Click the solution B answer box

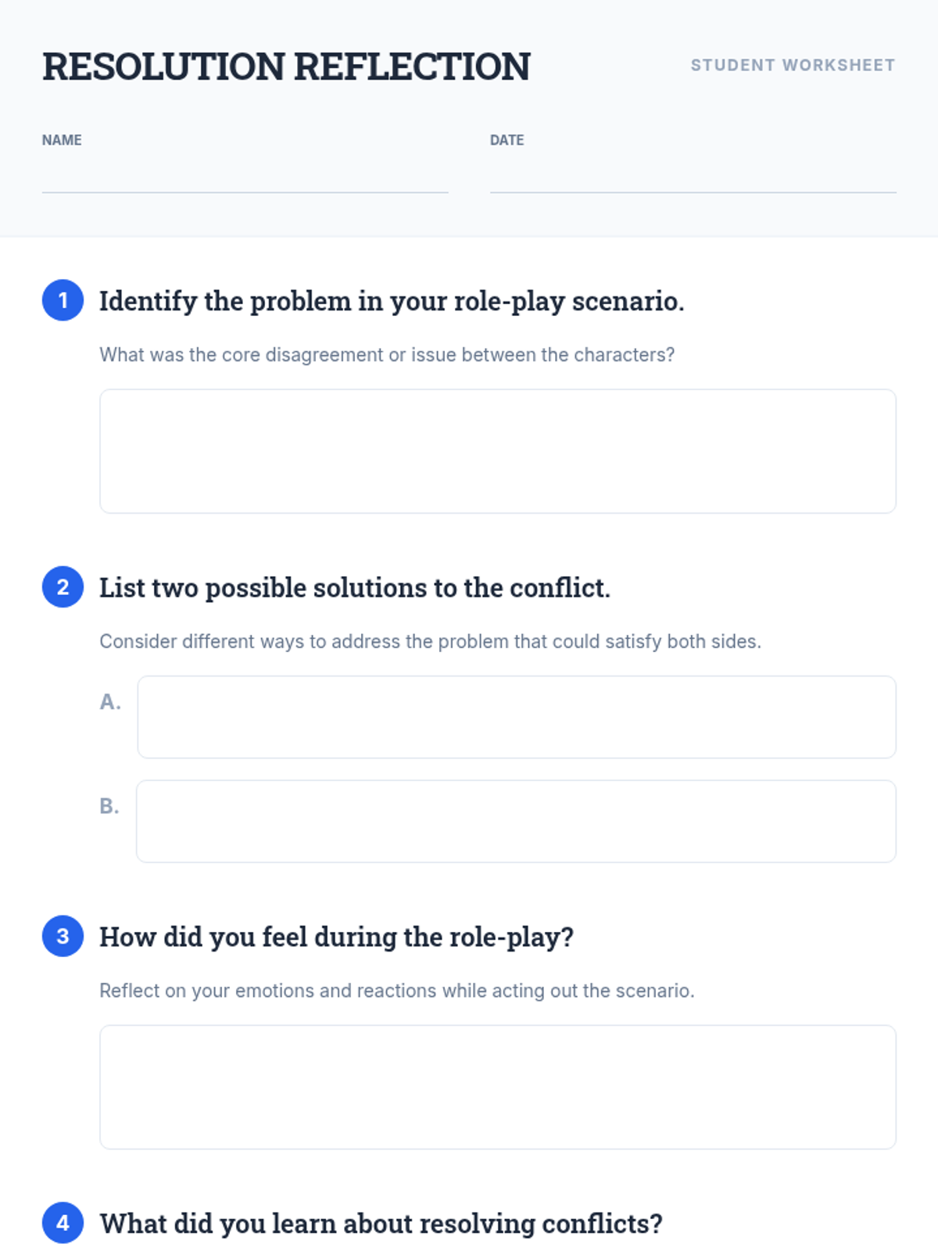click(516, 821)
